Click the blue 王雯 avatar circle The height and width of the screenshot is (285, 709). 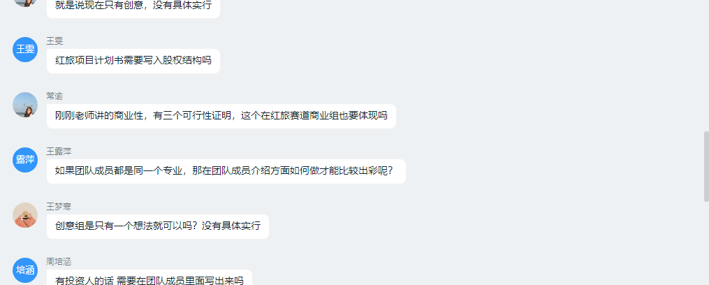(25, 50)
